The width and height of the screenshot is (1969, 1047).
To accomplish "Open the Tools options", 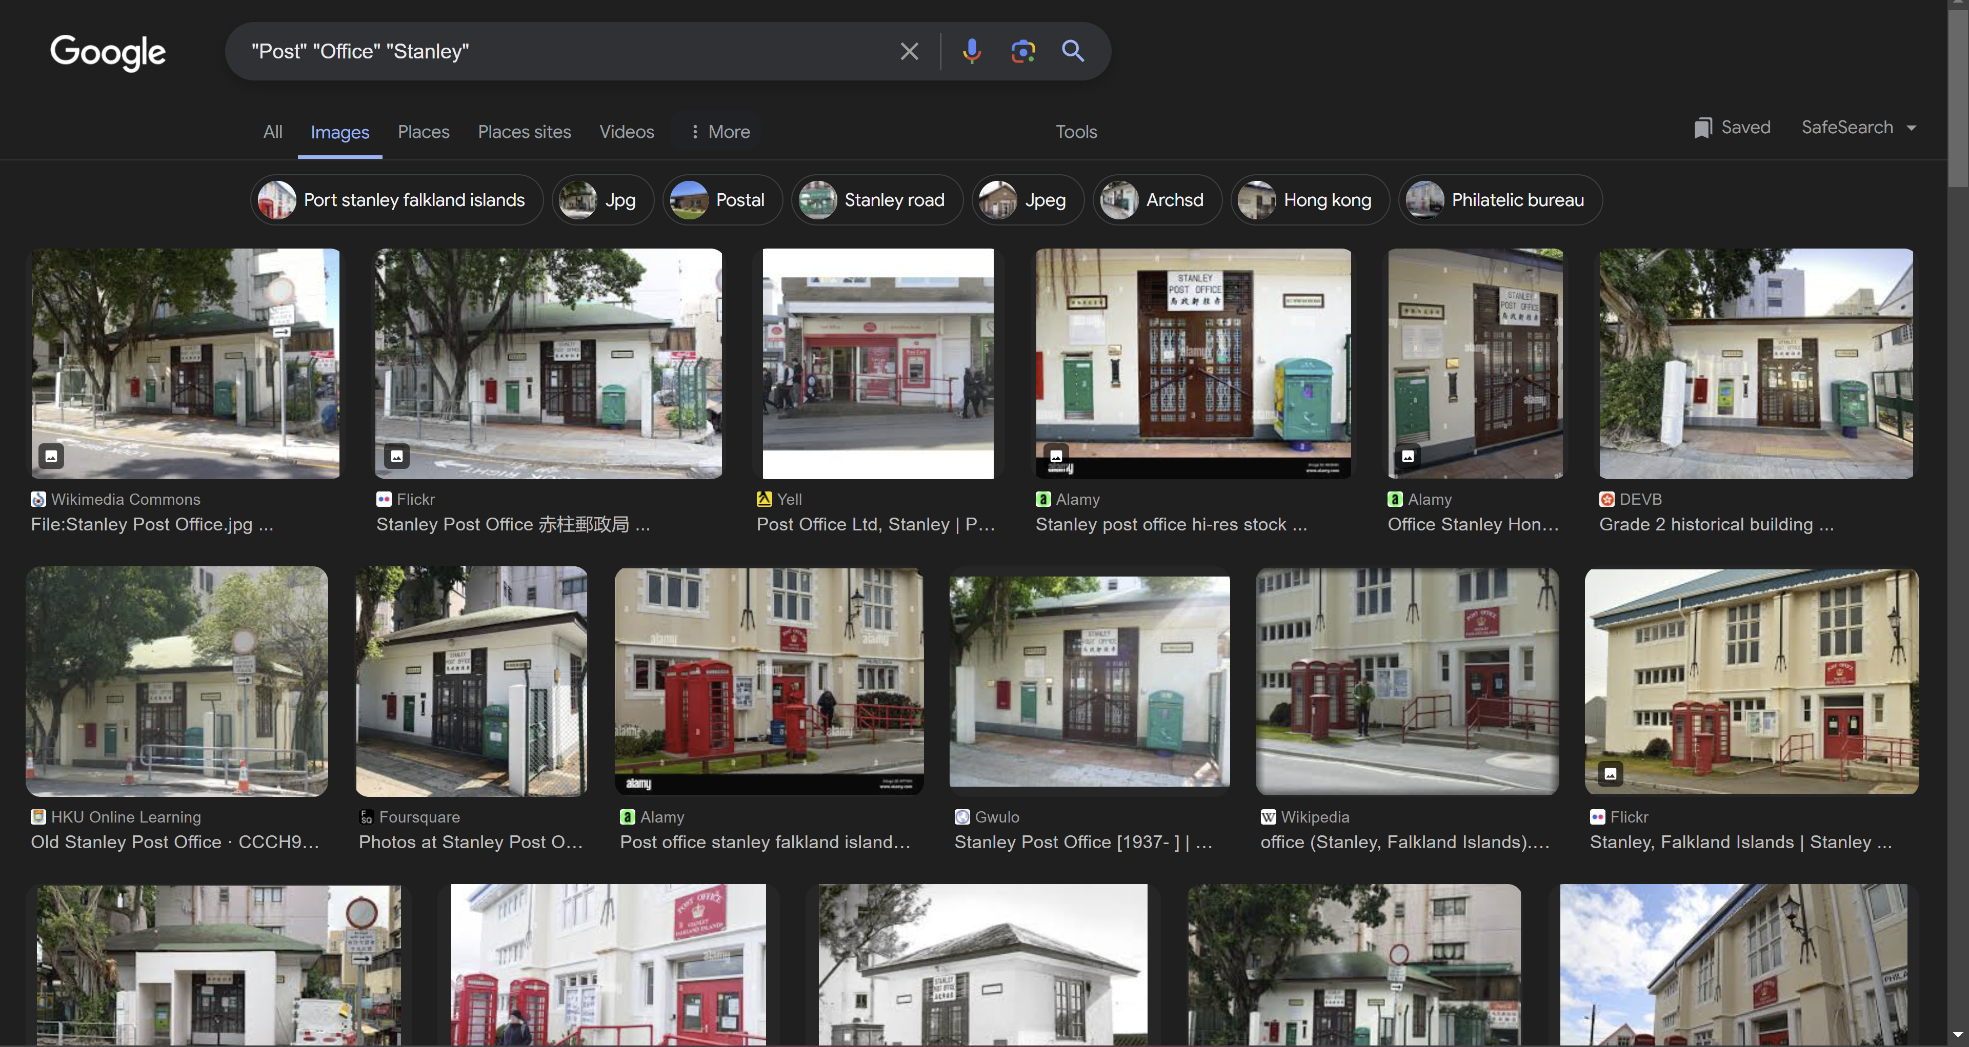I will (x=1075, y=132).
